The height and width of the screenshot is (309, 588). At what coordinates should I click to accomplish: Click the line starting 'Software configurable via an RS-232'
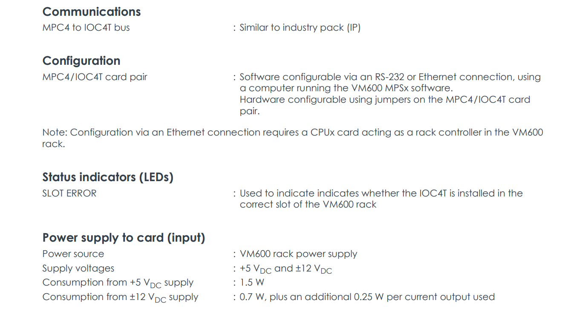[390, 77]
